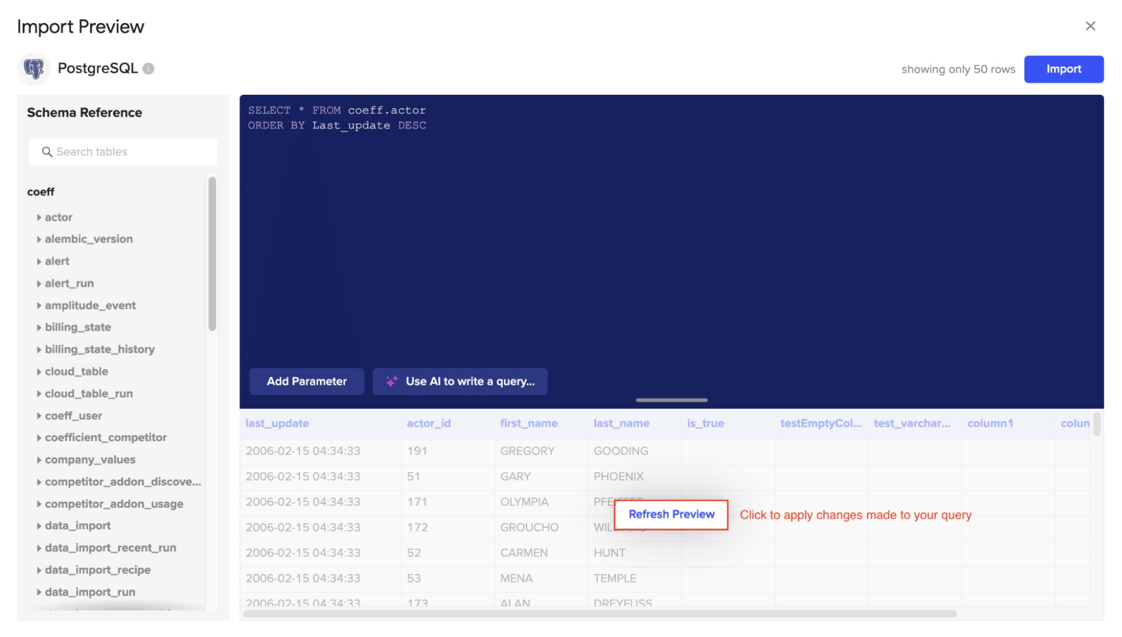The height and width of the screenshot is (637, 1122).
Task: Click the magnifier icon in the table search
Action: point(47,152)
